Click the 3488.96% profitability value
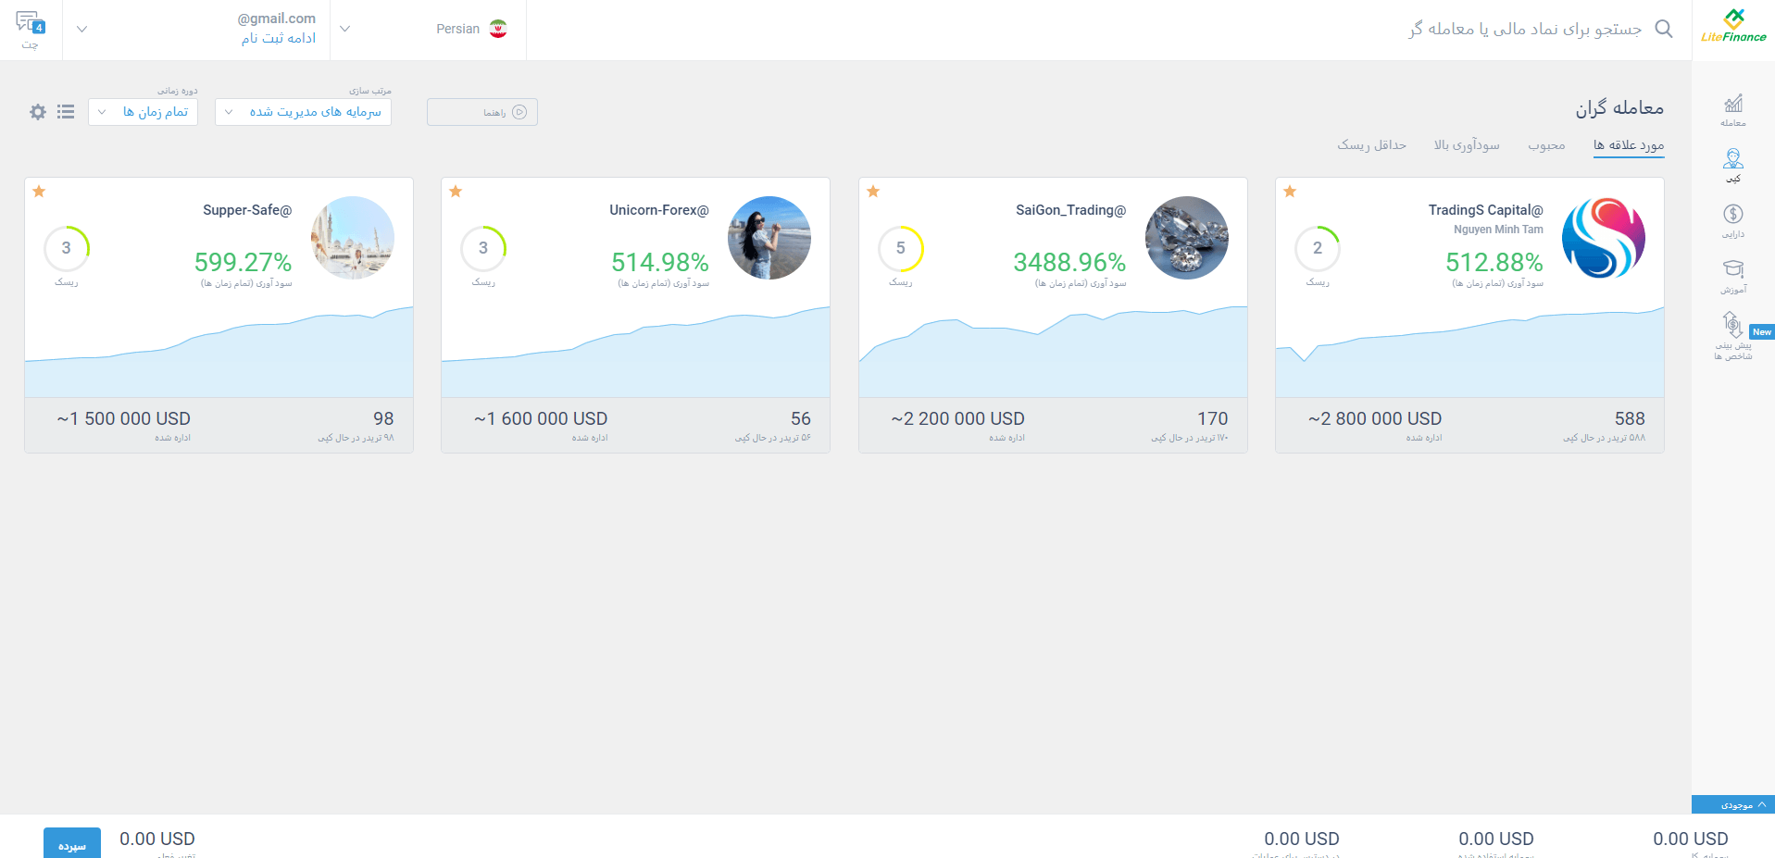 click(x=1069, y=262)
